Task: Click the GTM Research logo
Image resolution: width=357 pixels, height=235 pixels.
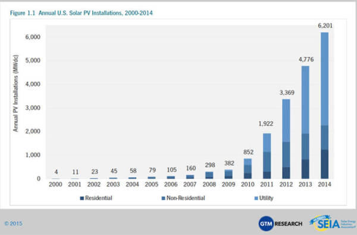Action: tap(280, 224)
